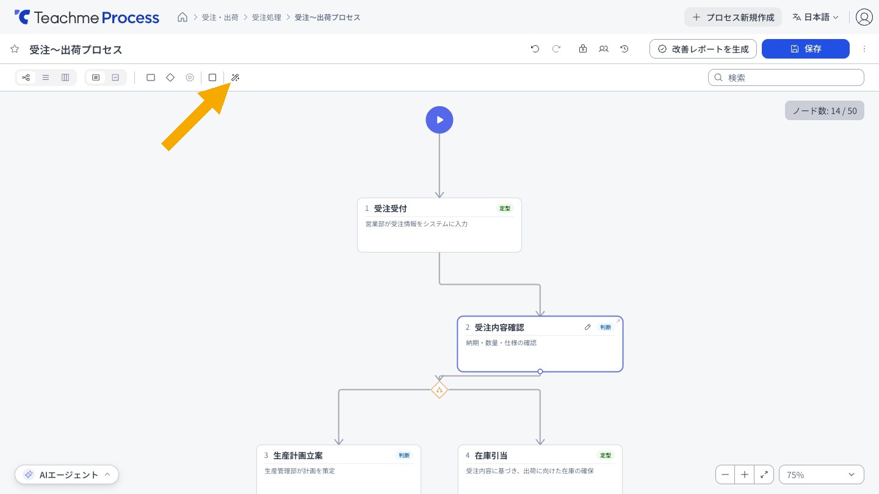This screenshot has height=494, width=879.
Task: Click the 定型 tag on 受注受付
Action: tap(505, 209)
